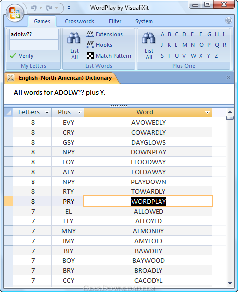Click the Help question mark icon
Image resolution: width=238 pixels, height=292 pixels.
[x=229, y=20]
